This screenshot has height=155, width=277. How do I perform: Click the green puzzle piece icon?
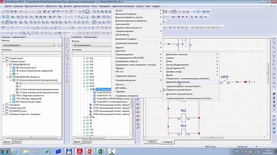pos(13,17)
